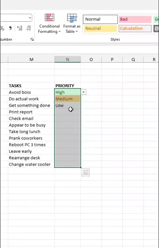The height and width of the screenshot is (248, 159).
Task: Increase decimal places
Action: [x=20, y=28]
